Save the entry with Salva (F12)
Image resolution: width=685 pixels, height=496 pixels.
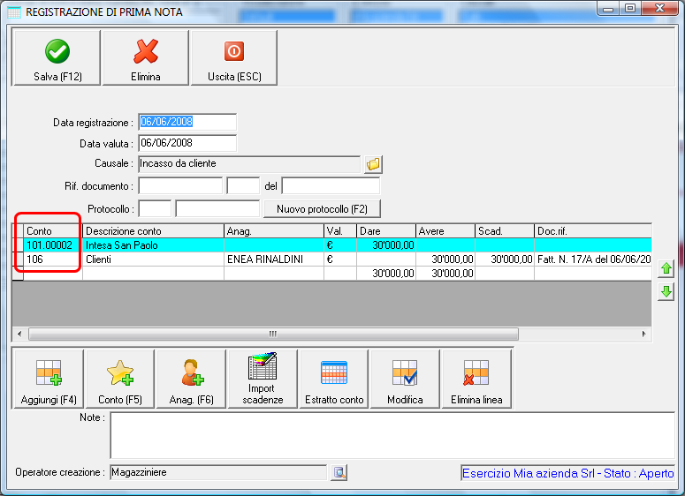coord(57,58)
